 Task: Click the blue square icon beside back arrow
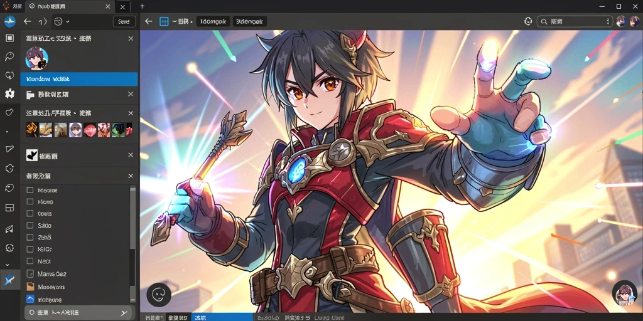[x=164, y=22]
